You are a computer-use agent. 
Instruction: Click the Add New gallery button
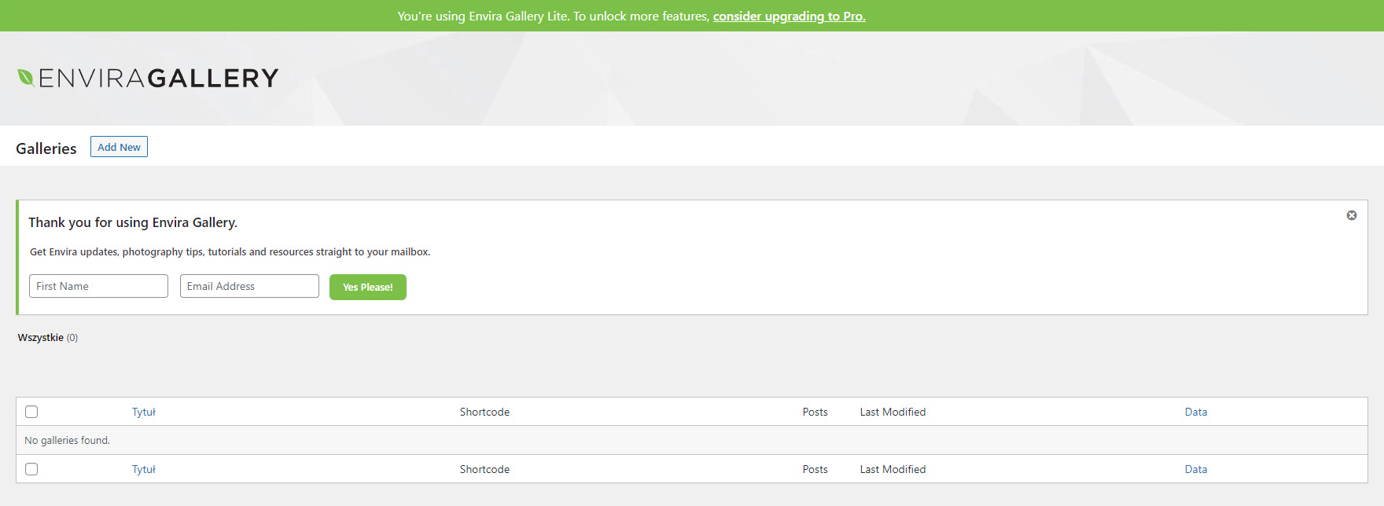[119, 147]
